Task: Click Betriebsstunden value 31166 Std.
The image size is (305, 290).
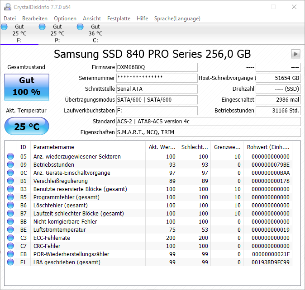Action: point(278,111)
